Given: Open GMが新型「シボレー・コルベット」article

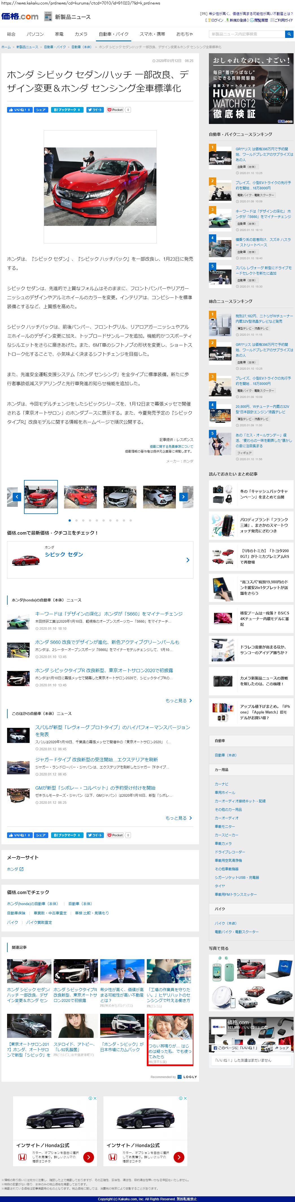Looking at the screenshot, I should click(95, 788).
